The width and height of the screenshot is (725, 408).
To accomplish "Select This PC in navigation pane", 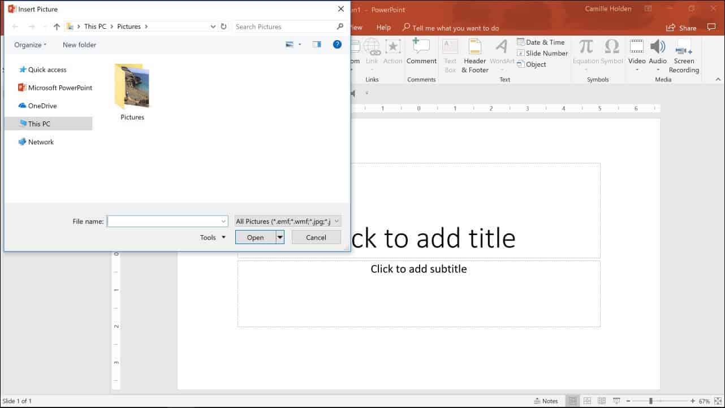I will tap(48, 124).
